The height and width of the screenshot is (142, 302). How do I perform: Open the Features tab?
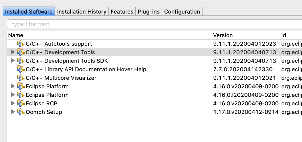[x=122, y=12]
